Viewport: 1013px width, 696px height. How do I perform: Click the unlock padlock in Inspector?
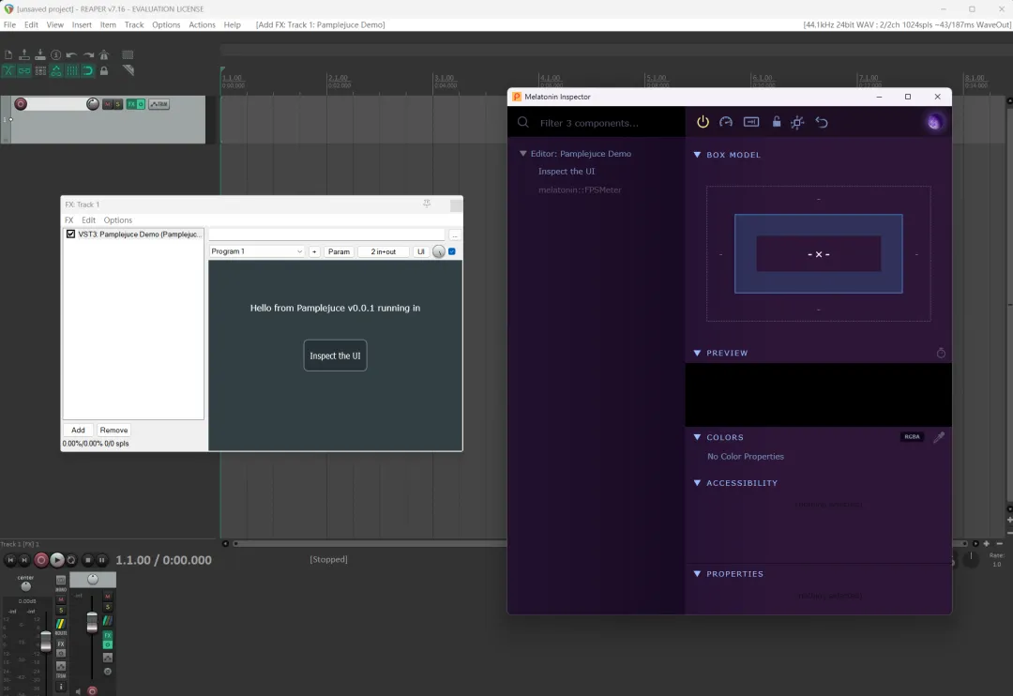point(777,122)
